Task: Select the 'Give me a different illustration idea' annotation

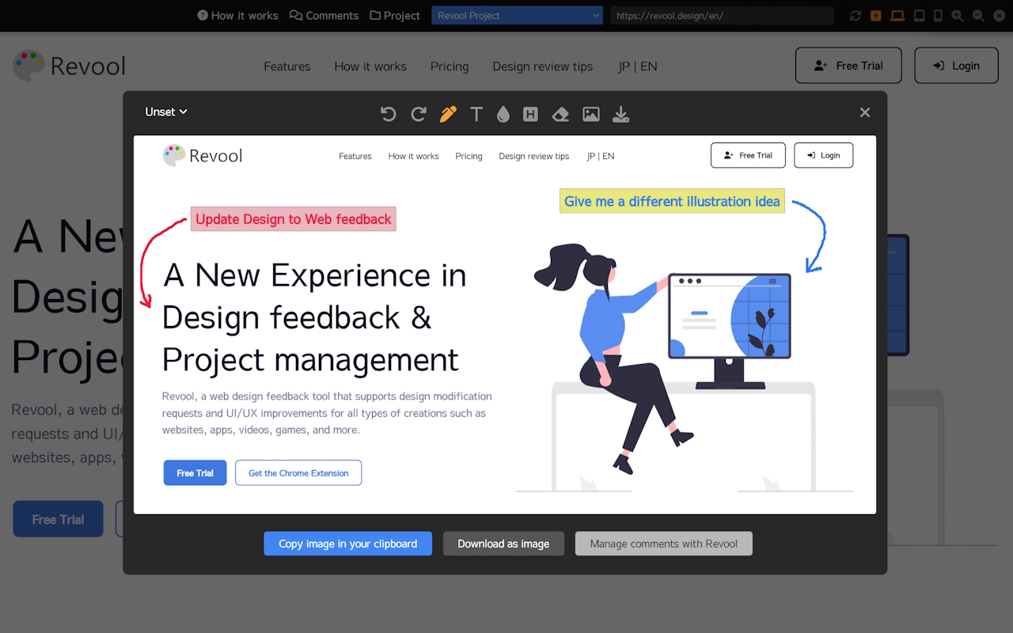Action: pyautogui.click(x=672, y=201)
